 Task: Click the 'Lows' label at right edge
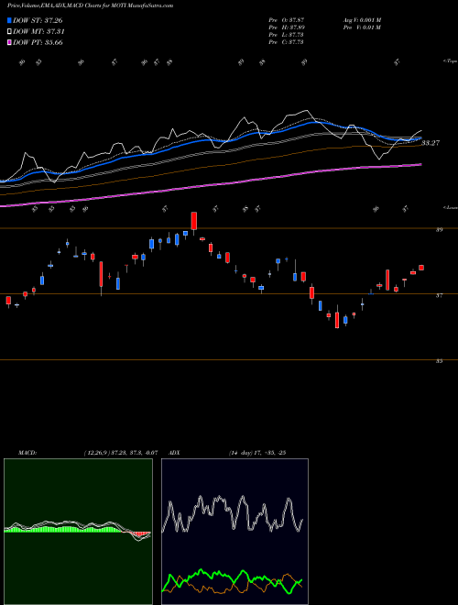tap(451, 207)
